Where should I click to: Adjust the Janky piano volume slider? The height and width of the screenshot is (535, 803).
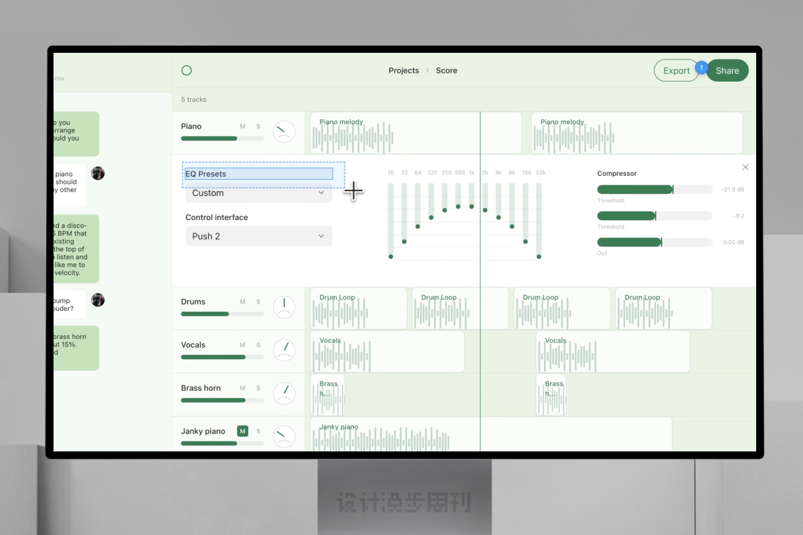tap(222, 443)
